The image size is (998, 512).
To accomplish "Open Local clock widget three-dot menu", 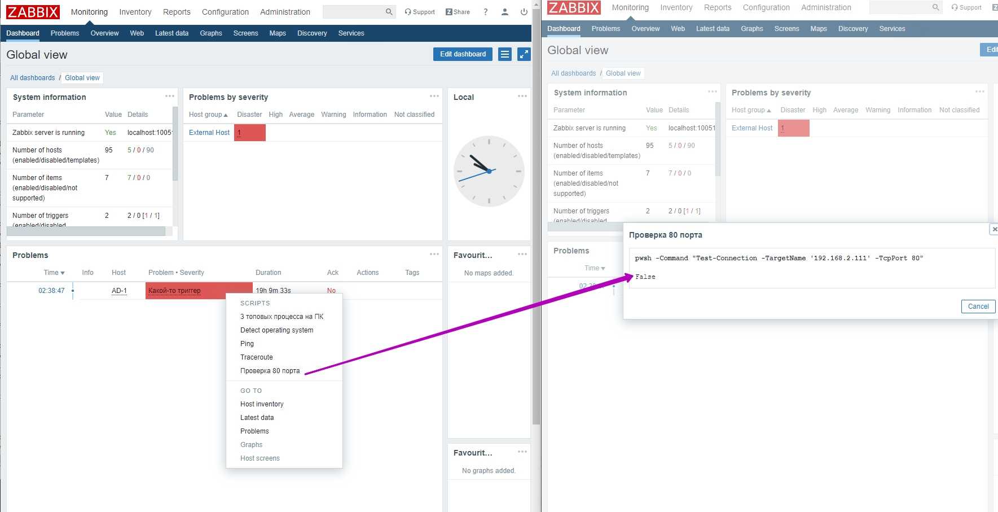I will pos(522,97).
